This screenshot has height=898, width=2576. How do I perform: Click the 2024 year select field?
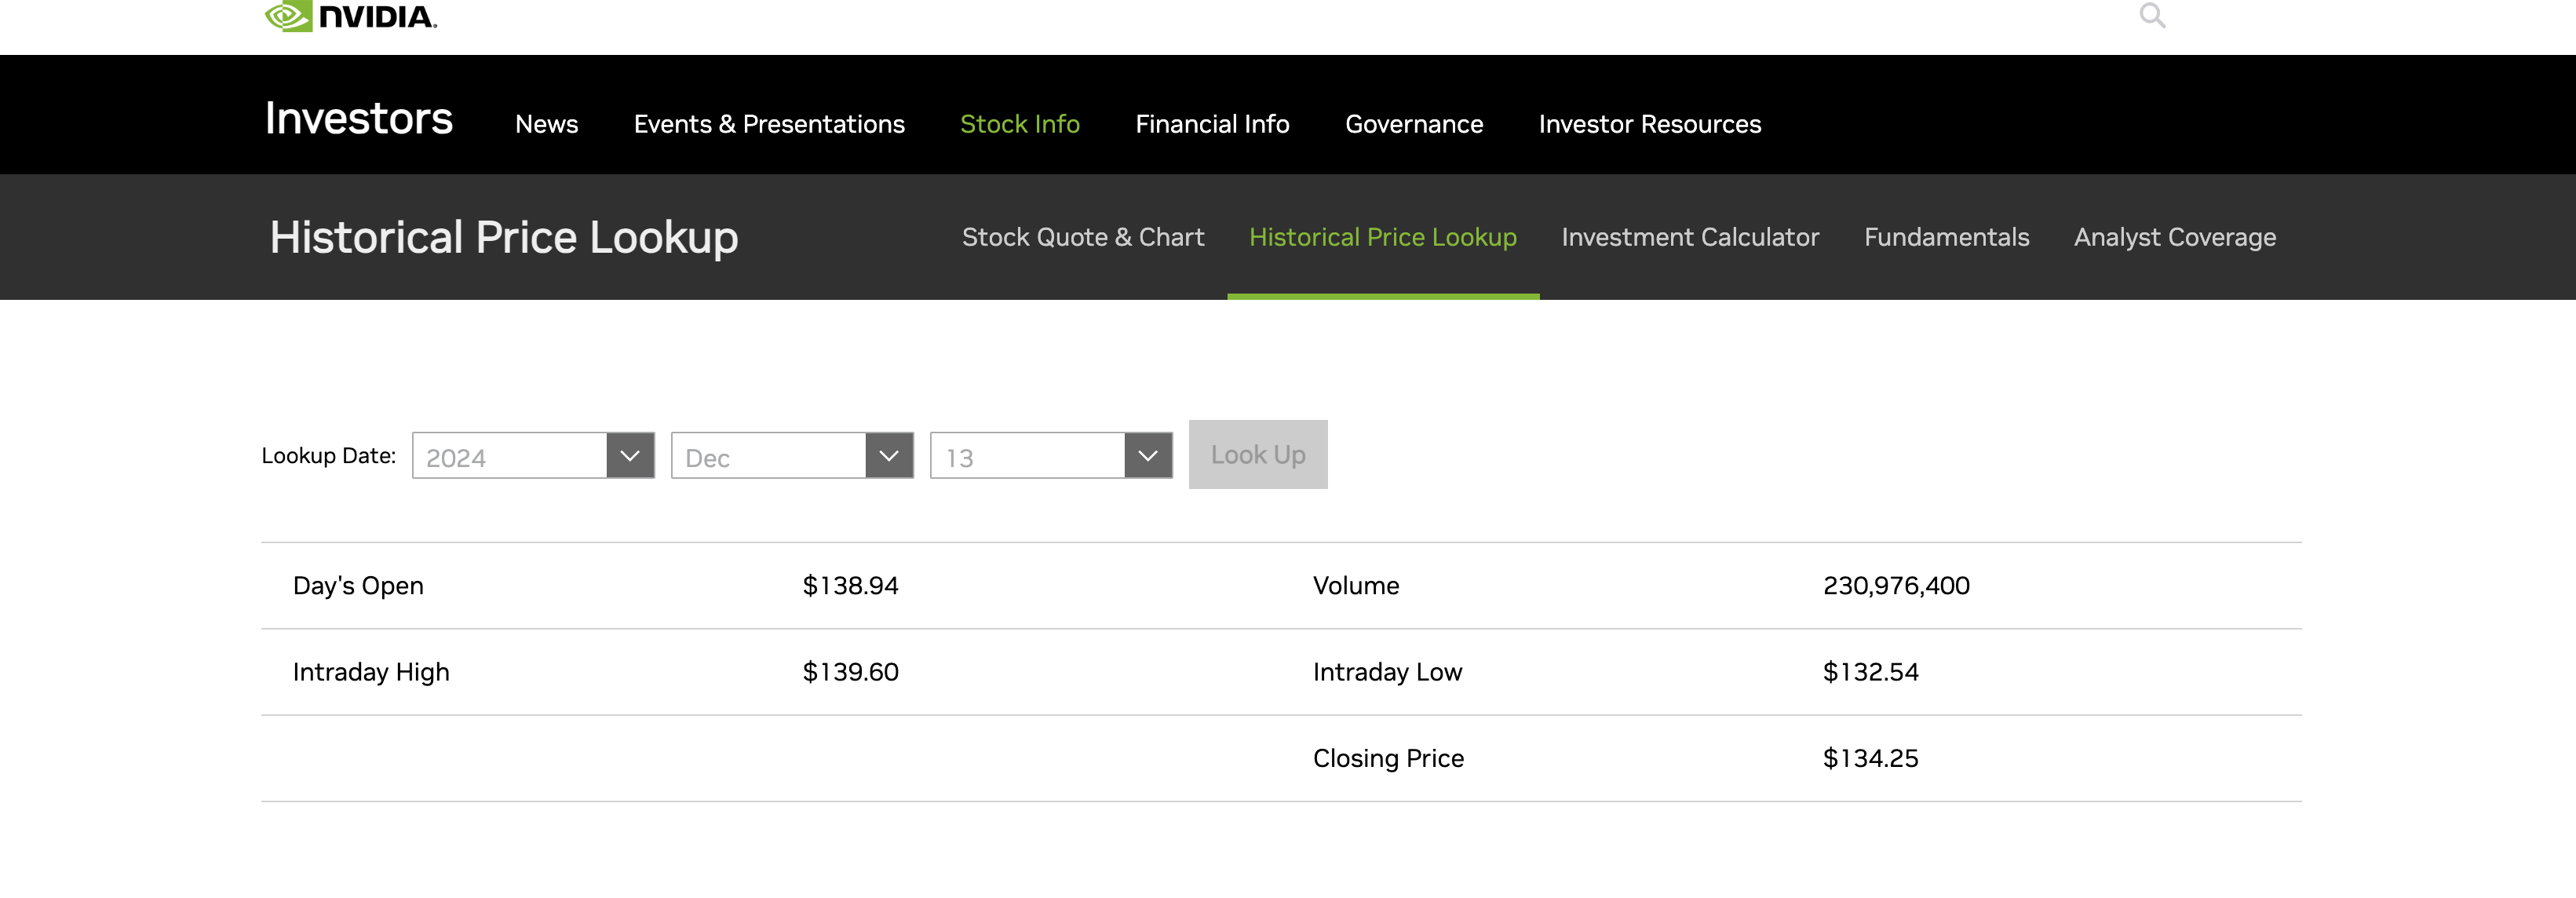(x=509, y=457)
